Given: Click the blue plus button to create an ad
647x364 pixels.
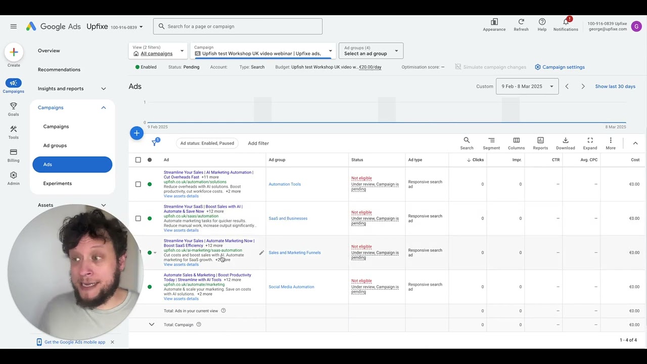Looking at the screenshot, I should [136, 133].
